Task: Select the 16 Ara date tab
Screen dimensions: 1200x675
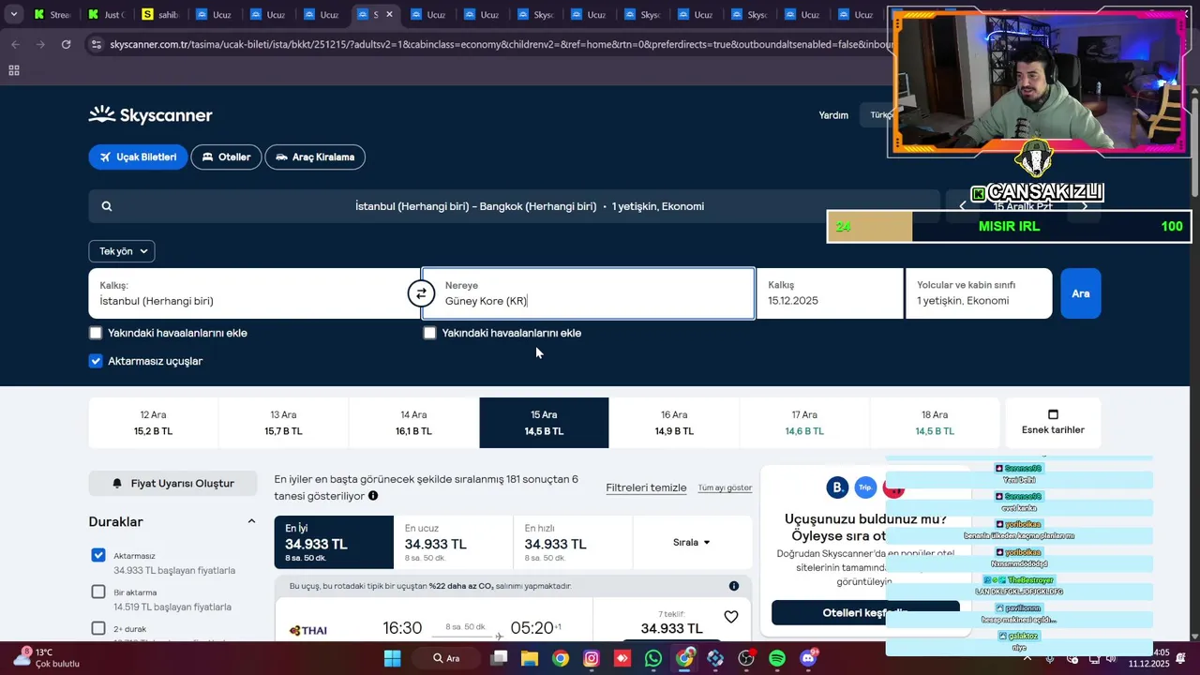Action: (674, 423)
